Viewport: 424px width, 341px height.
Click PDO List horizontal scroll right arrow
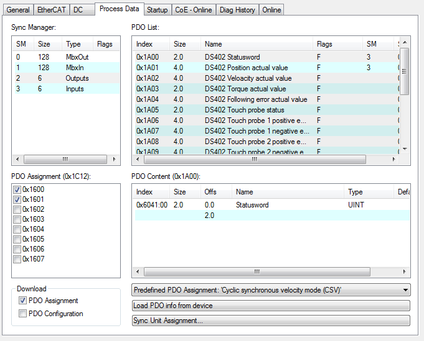coord(394,159)
